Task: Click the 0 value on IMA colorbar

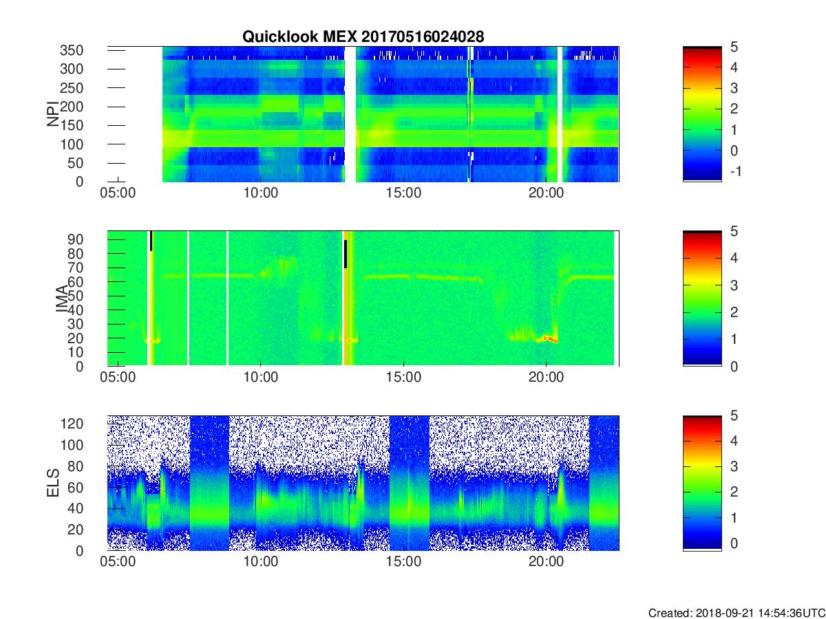Action: click(733, 366)
